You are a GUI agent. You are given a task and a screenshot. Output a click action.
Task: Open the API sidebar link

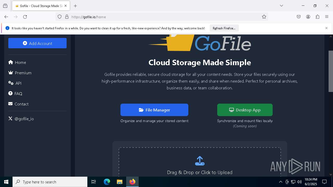click(15, 83)
